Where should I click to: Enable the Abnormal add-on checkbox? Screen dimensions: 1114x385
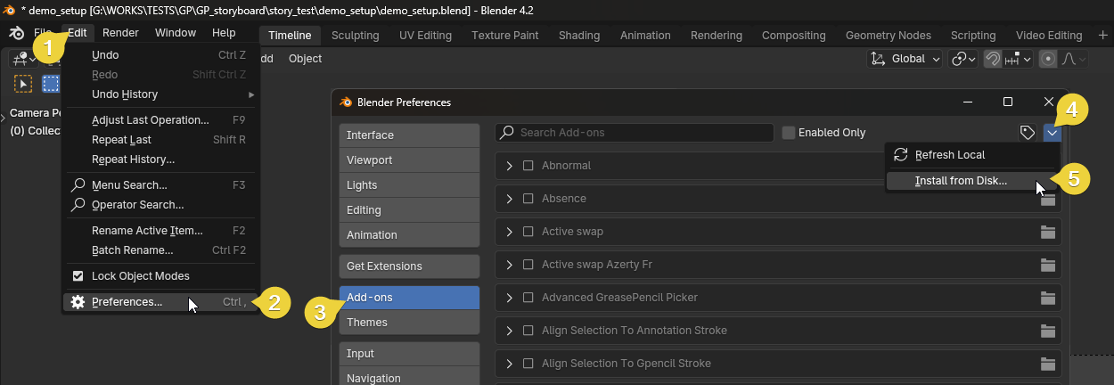click(x=528, y=166)
